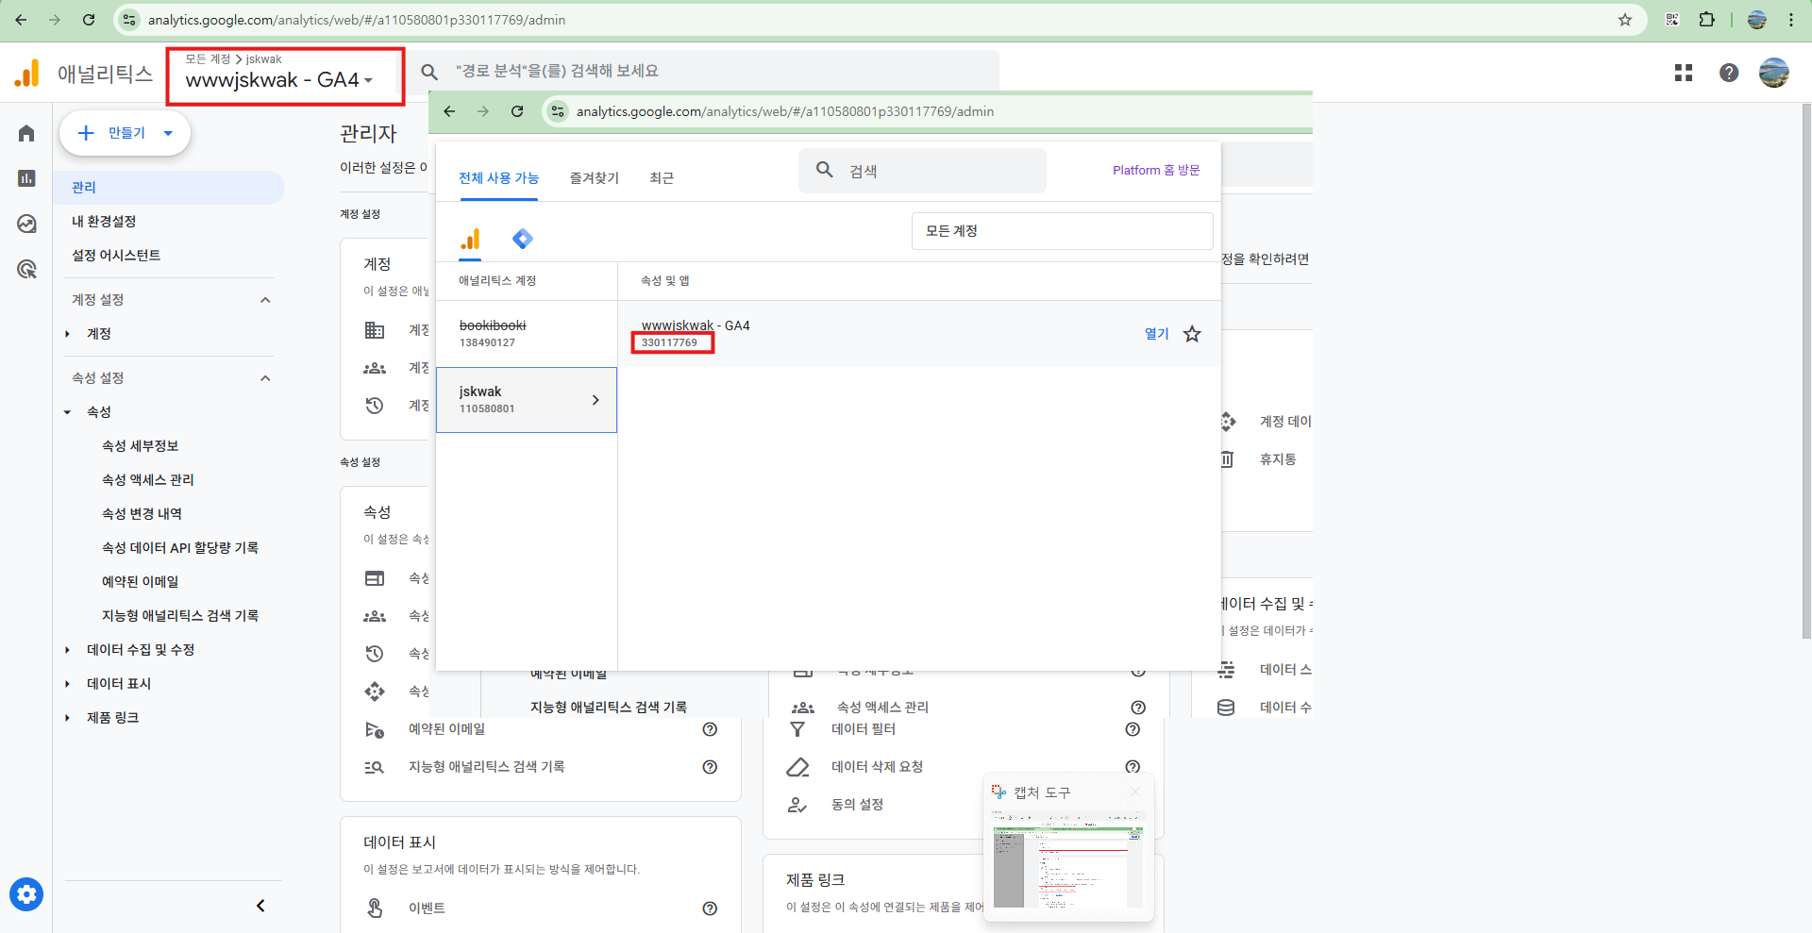Click the trash icon beside 휴지통
The image size is (1812, 933).
click(x=1227, y=459)
